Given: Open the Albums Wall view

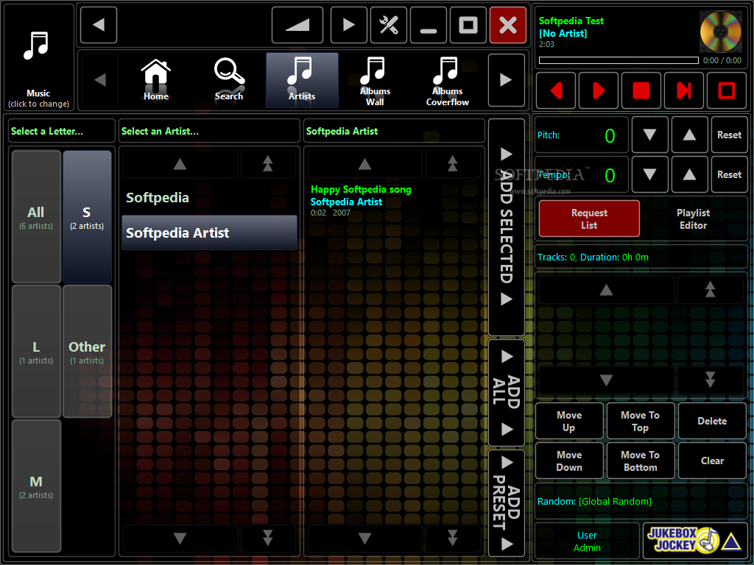Looking at the screenshot, I should 375,81.
